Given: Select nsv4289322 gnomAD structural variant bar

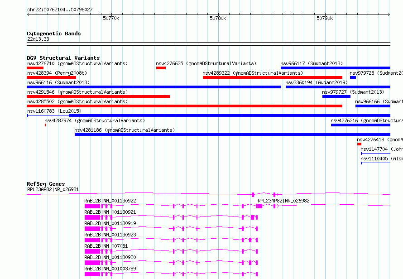Looking at the screenshot, I should click(x=273, y=77).
